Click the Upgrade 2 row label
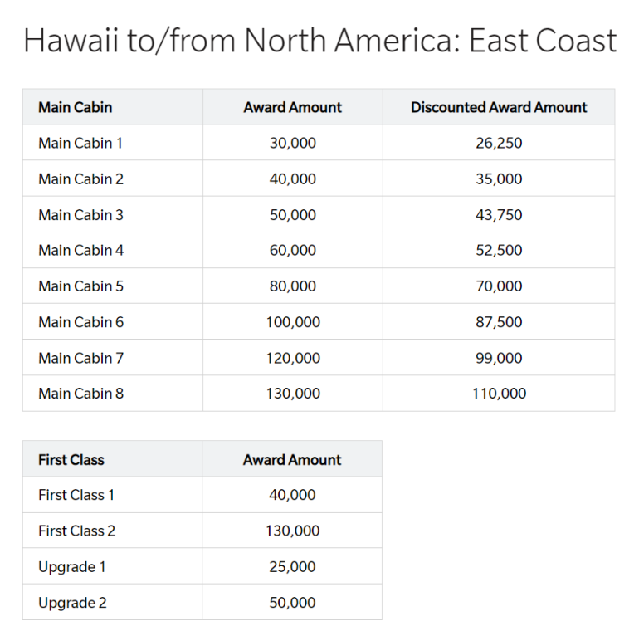Image resolution: width=639 pixels, height=641 pixels. pos(72,603)
